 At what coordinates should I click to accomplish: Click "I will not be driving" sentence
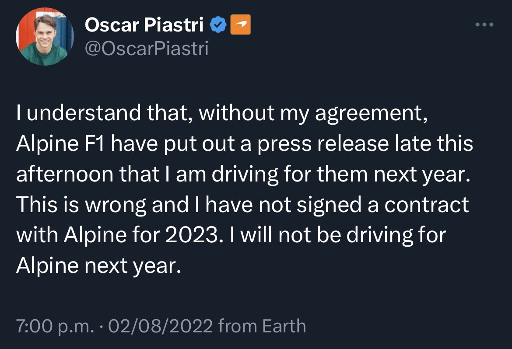click(x=338, y=235)
